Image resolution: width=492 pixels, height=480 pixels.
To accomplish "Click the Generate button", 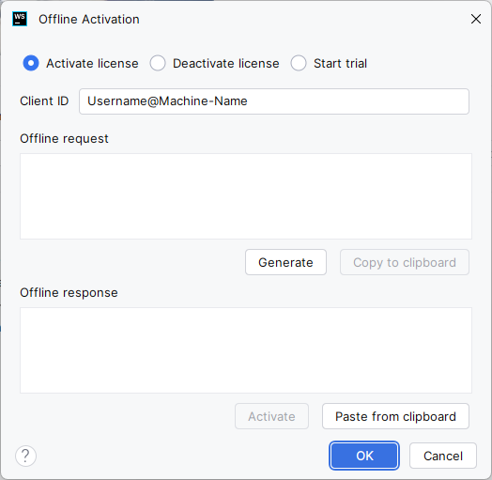I will 285,262.
